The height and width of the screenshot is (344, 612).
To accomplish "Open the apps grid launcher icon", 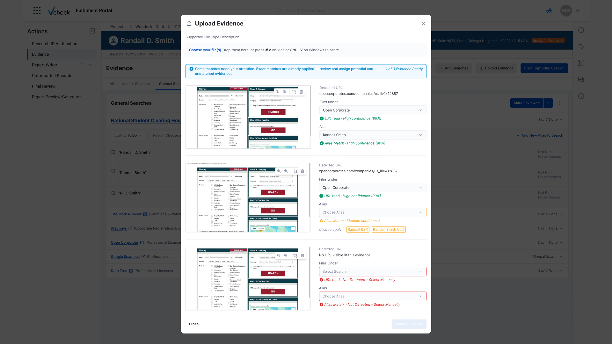I will point(37,11).
